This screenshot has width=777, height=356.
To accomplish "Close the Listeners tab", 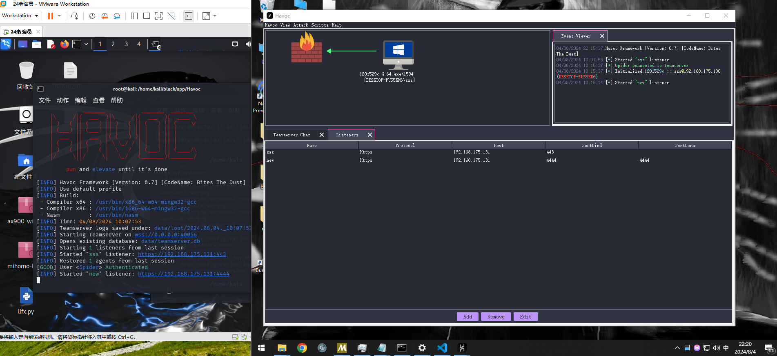I will tap(370, 135).
